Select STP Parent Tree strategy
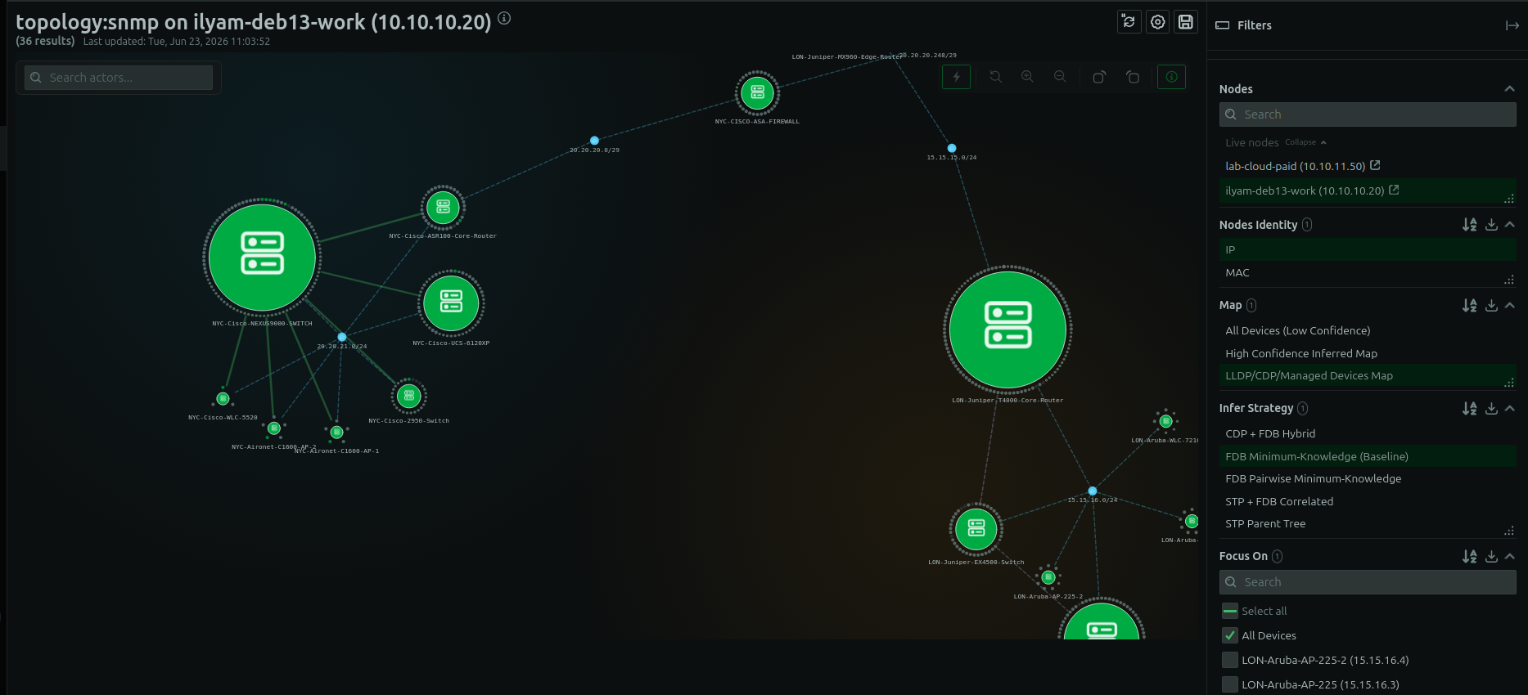1528x695 pixels. click(x=1367, y=523)
